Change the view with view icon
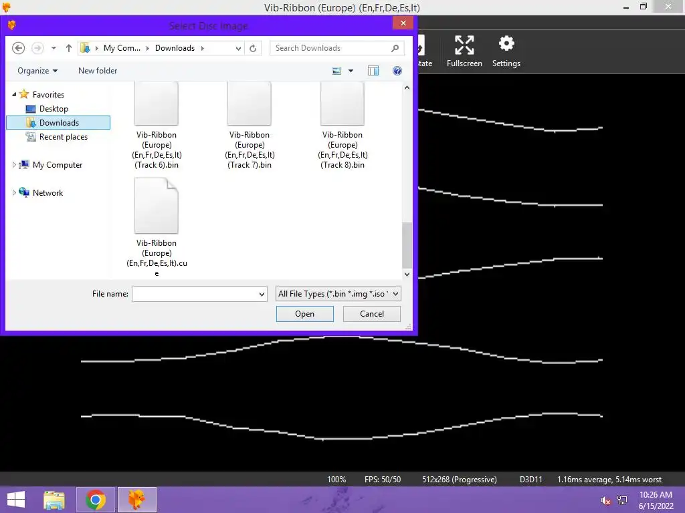Viewport: 685px width, 513px height. 336,71
